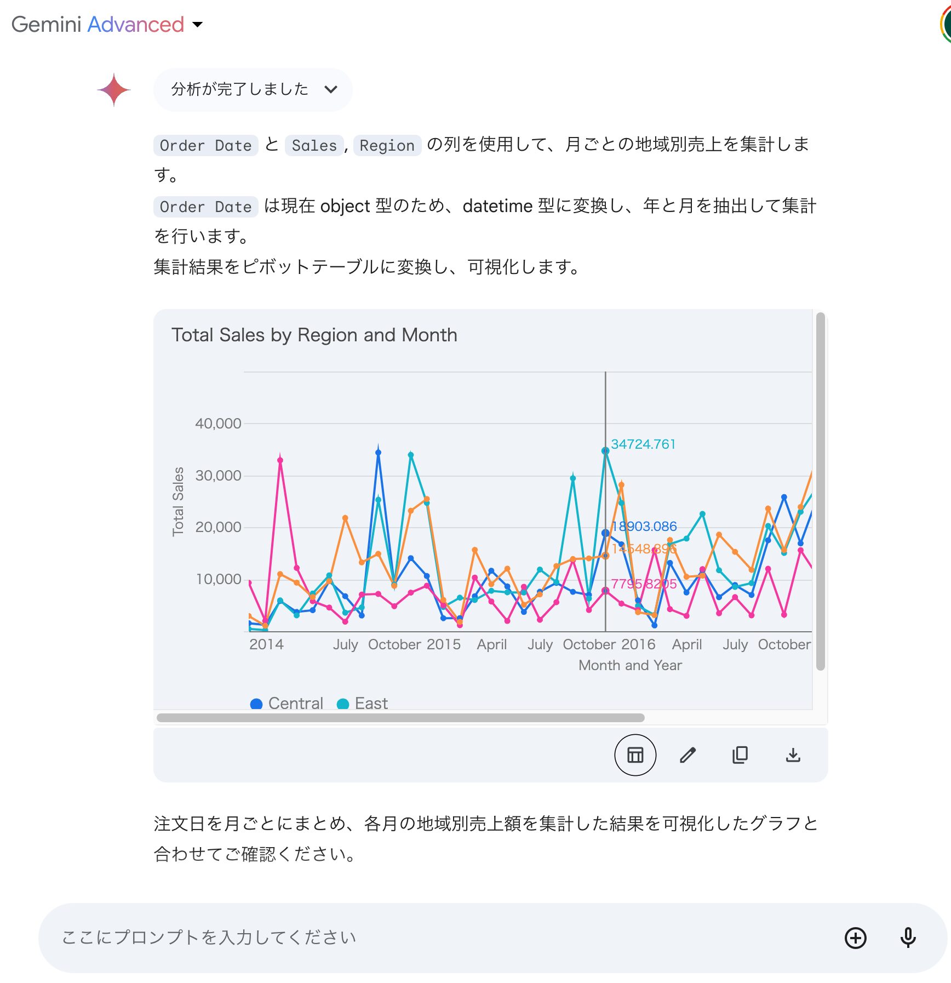The image size is (951, 983).
Task: Click the Order Date code chip
Action: click(x=205, y=146)
